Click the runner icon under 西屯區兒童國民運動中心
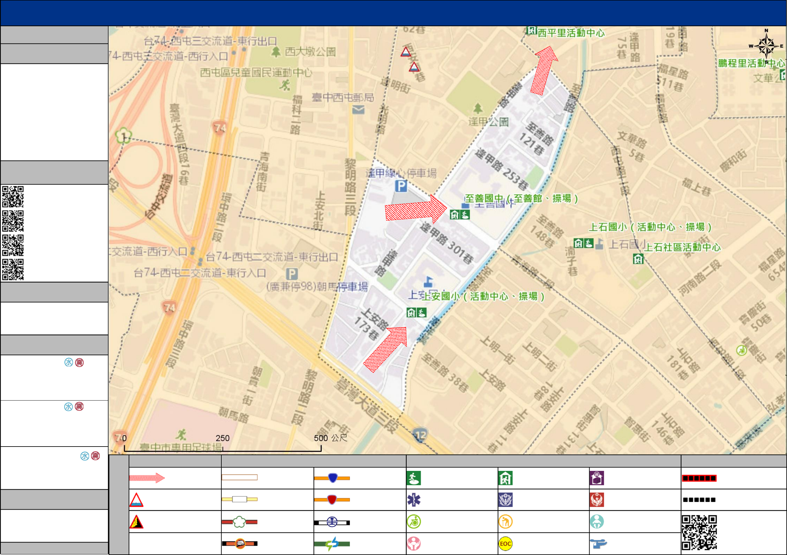Image resolution: width=787 pixels, height=555 pixels. [x=285, y=85]
